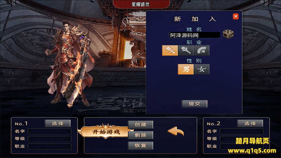This screenshot has height=158, width=281.
Task: Click the 恢复 restore button
Action: (x=140, y=145)
